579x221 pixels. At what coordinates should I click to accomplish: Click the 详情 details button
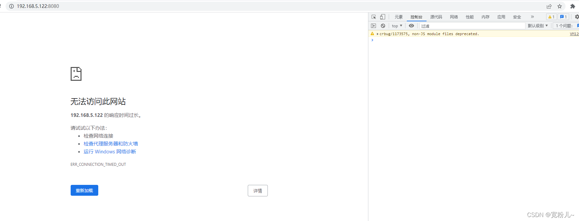tap(258, 191)
